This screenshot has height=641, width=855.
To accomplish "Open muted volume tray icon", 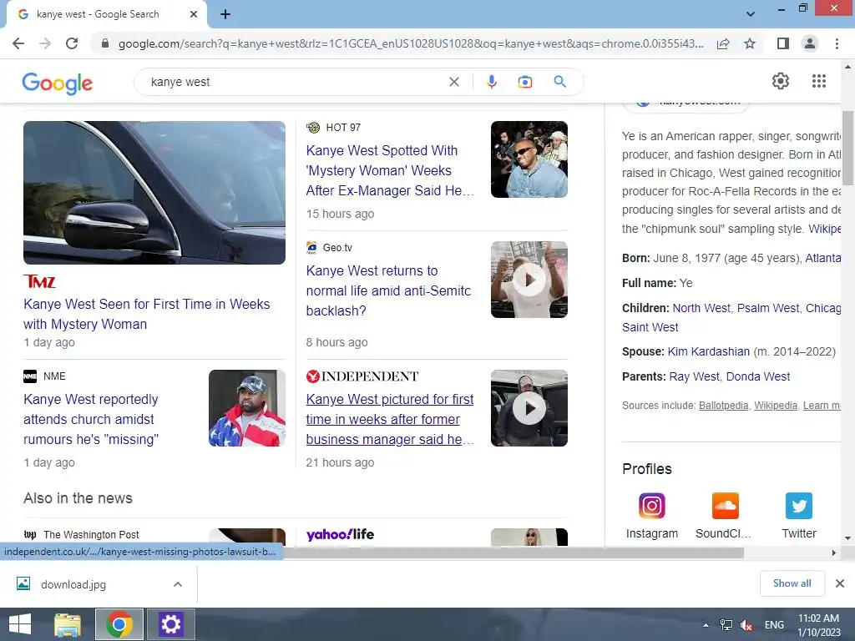I will click(x=746, y=625).
